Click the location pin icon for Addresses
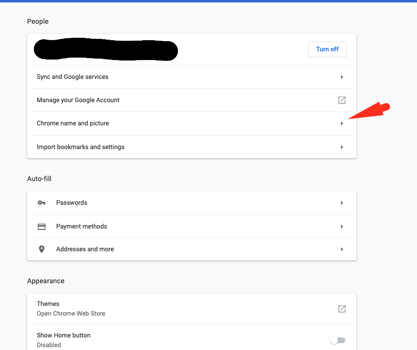 click(x=42, y=249)
